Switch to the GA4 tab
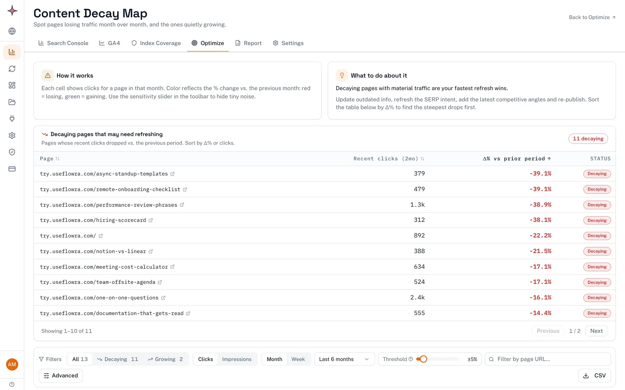The height and width of the screenshot is (390, 625). click(109, 43)
